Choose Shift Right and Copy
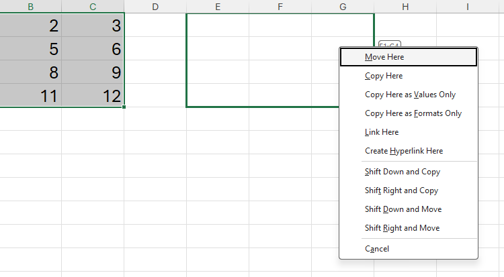 [401, 190]
